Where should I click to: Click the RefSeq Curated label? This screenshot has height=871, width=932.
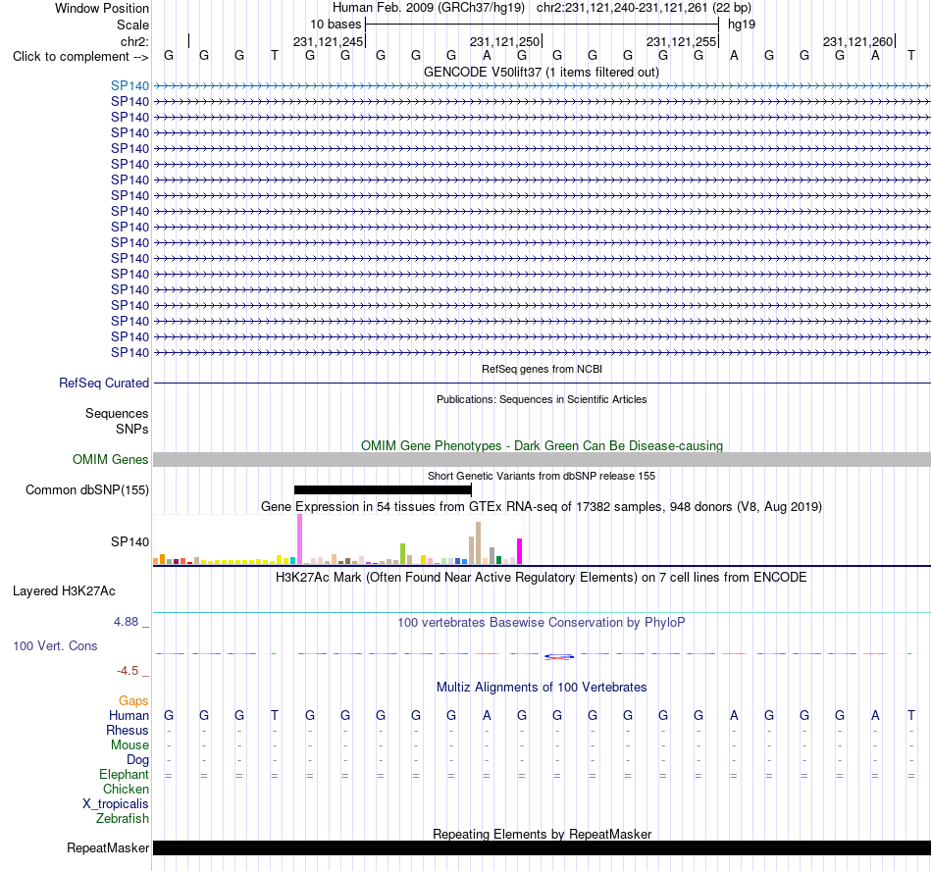104,384
